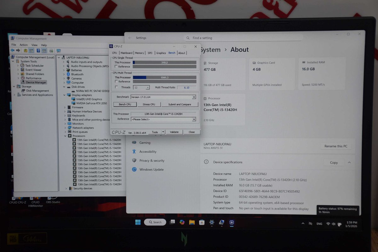Click the Bench CPU button
Image resolution: width=378 pixels, height=252 pixels.
coord(125,104)
